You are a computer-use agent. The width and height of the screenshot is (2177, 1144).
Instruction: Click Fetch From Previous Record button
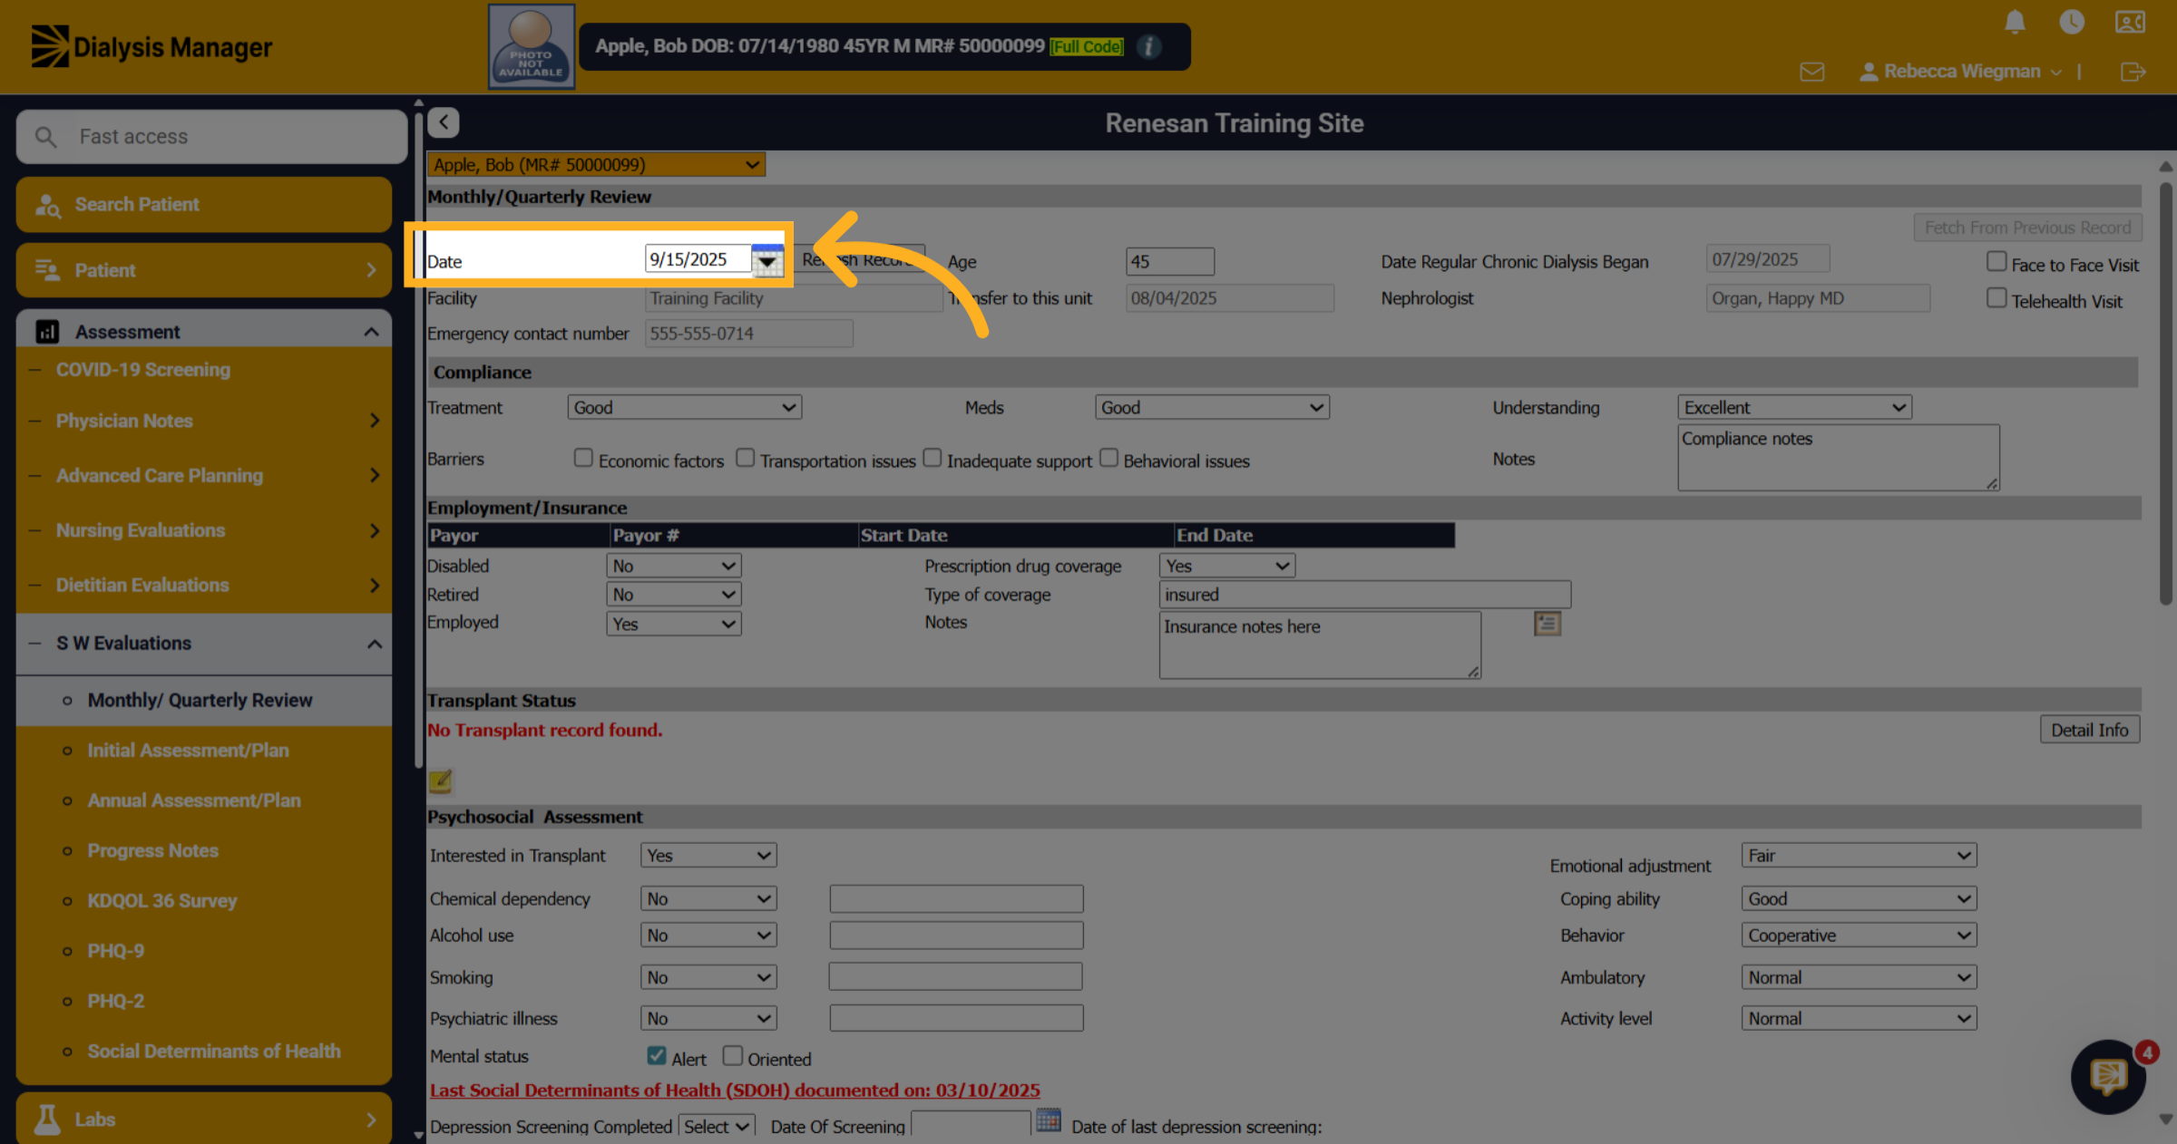tap(2027, 228)
